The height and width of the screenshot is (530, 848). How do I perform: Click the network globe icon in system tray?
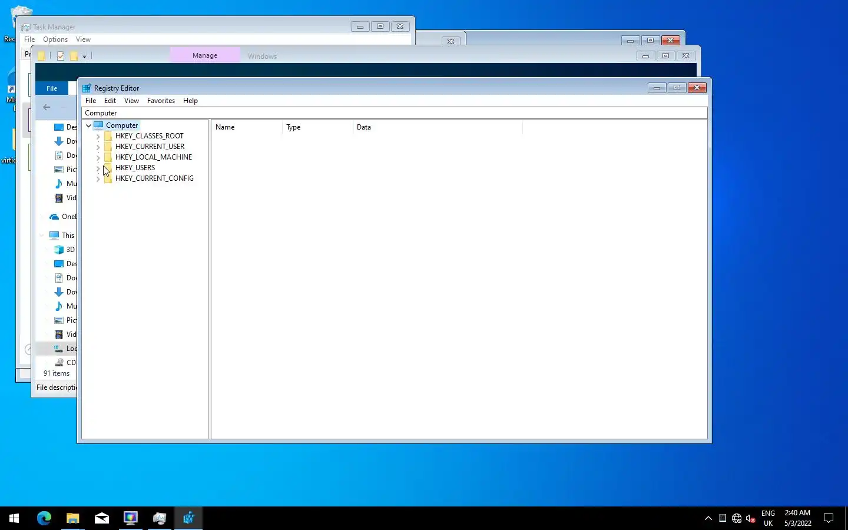[737, 519]
